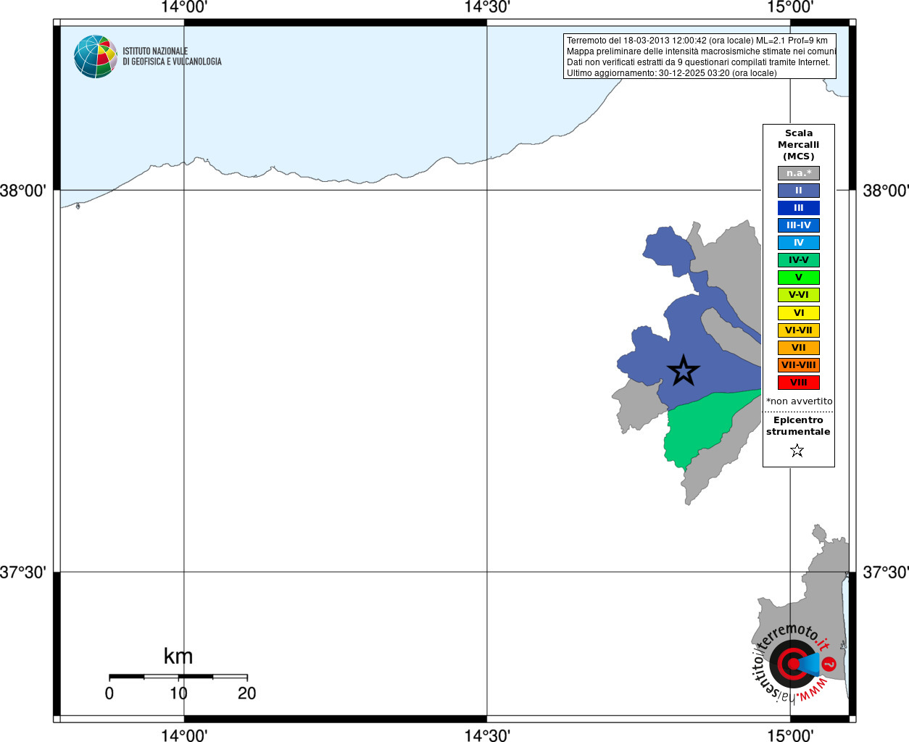909x742 pixels.
Task: Select the intensity V legend swatch
Action: (799, 278)
